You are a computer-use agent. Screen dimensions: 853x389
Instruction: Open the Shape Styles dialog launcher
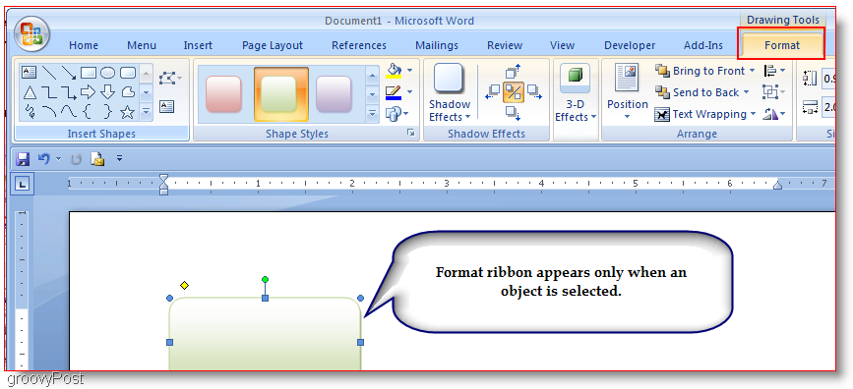(410, 133)
